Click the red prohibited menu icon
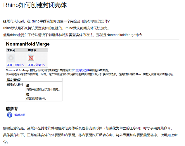 tap(31, 58)
